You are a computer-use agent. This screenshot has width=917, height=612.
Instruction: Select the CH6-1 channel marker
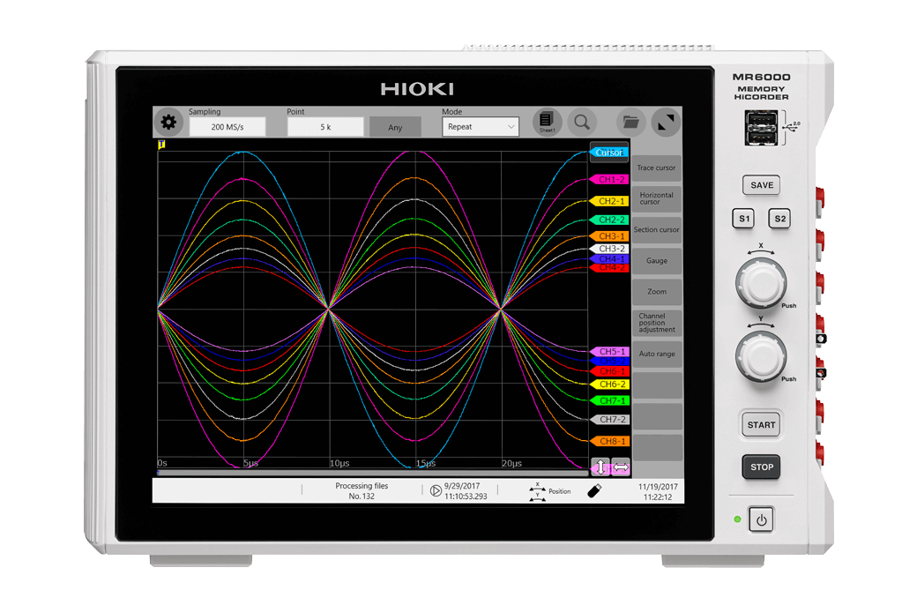click(x=609, y=371)
